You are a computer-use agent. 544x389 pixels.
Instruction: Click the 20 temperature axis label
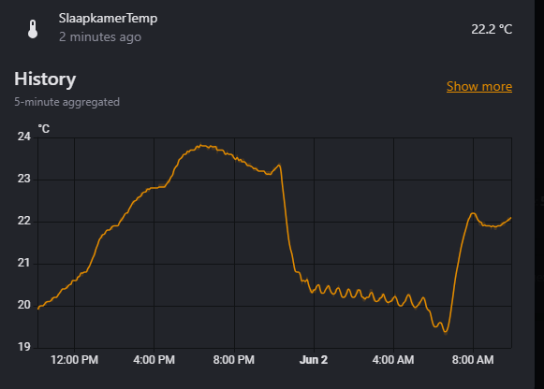pyautogui.click(x=24, y=305)
